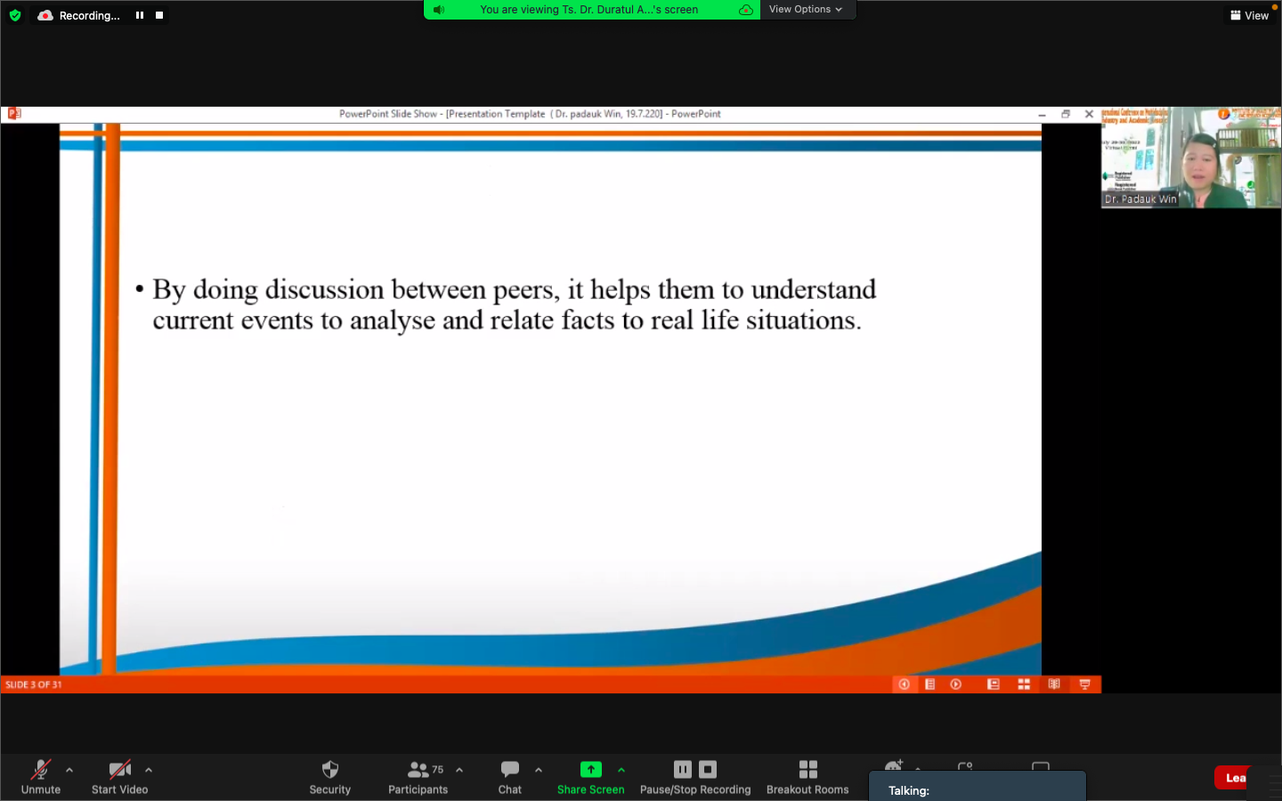
Task: Open the Breakout Rooms panel
Action: 807,770
